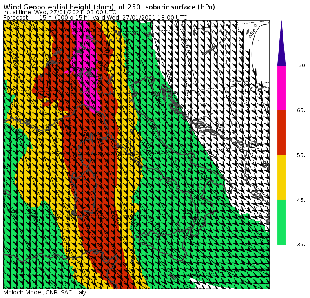
Task: Select the purple top arrow of the color scale
Action: (281, 43)
